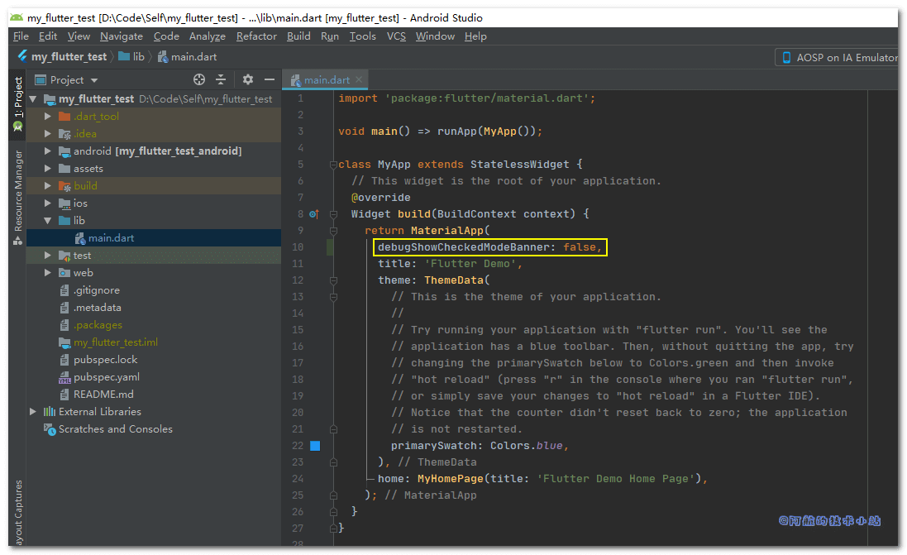
Task: Open the Refactor menu
Action: coord(256,36)
